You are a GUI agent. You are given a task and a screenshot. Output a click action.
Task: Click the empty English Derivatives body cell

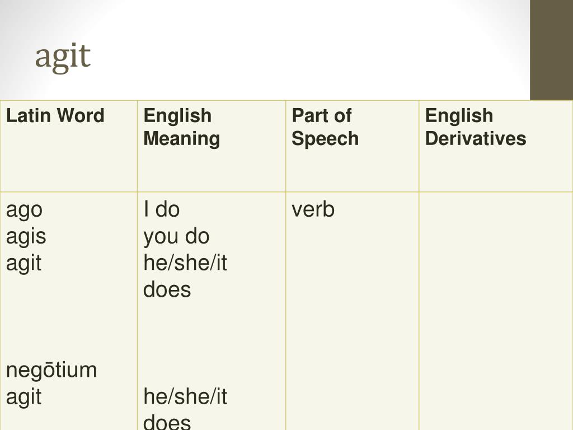pos(496,311)
